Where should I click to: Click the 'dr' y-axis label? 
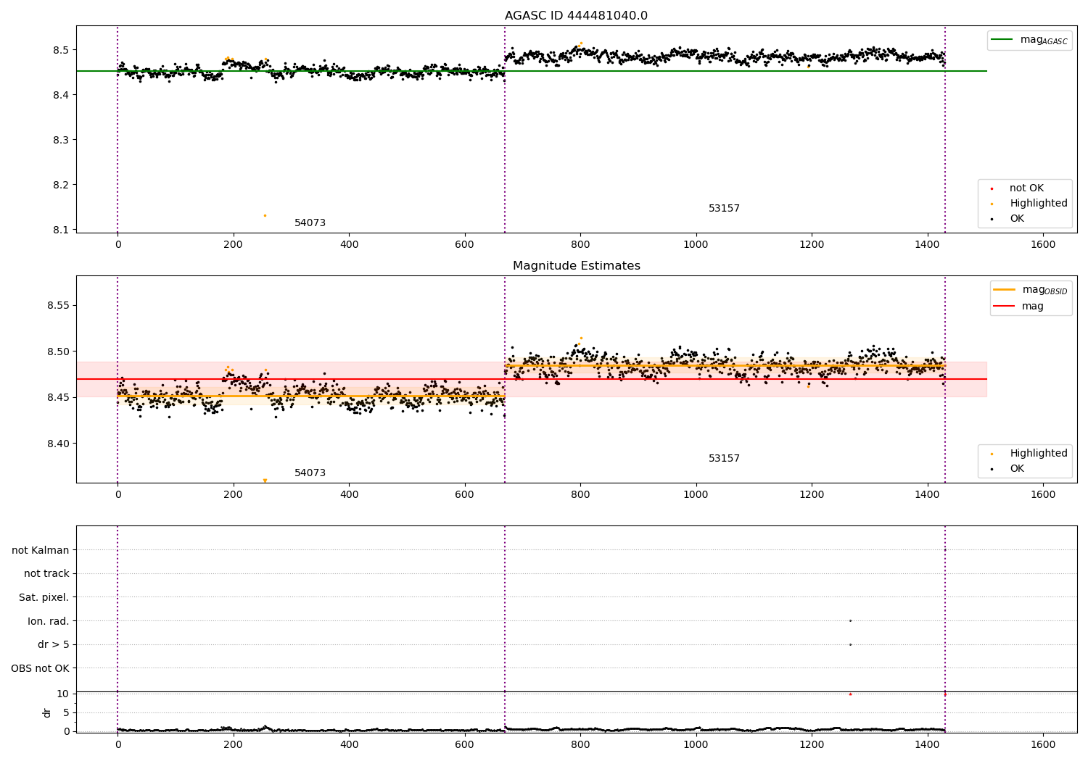click(47, 713)
